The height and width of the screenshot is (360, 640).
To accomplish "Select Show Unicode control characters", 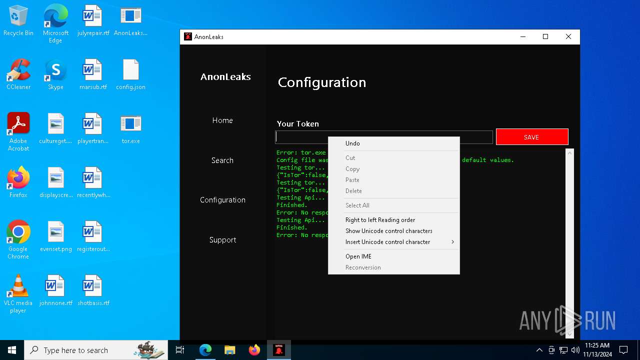I will (x=394, y=231).
